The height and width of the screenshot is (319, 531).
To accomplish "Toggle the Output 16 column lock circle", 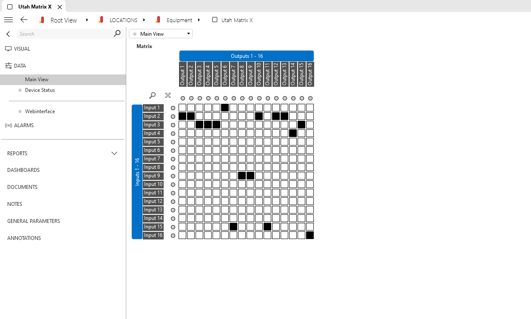I will pos(310,98).
